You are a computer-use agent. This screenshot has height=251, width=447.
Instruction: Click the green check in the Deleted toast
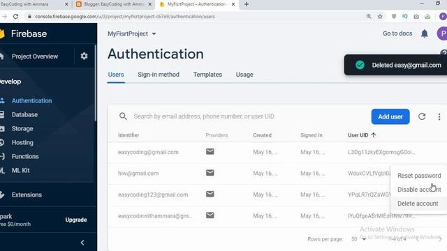pos(360,65)
